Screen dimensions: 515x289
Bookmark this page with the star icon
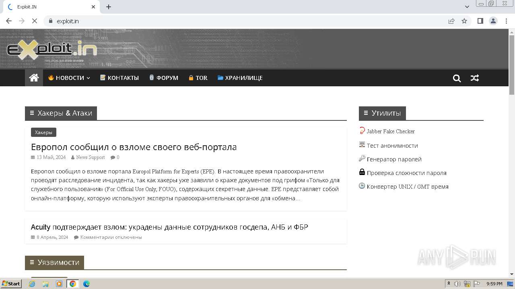(464, 21)
